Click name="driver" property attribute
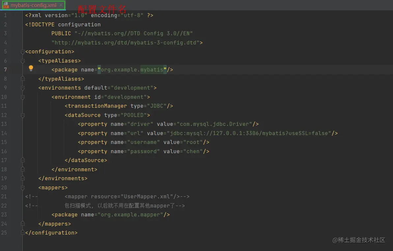The image size is (393, 251). [132, 124]
